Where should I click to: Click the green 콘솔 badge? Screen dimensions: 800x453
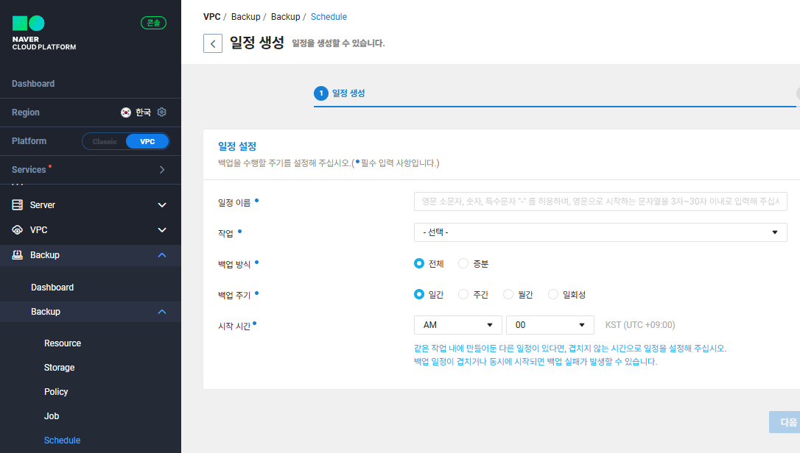coord(153,23)
